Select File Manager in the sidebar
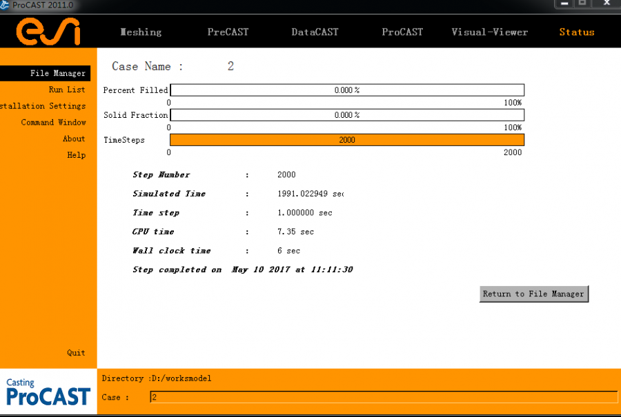Viewport: 621px width, 417px height. pos(45,73)
